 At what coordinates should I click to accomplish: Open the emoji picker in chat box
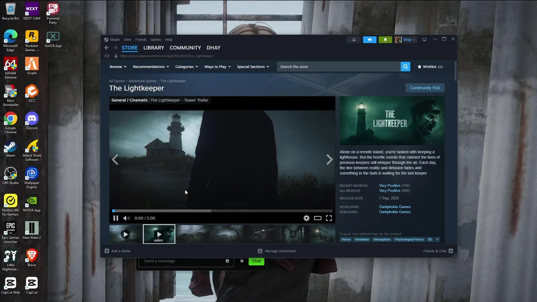pyautogui.click(x=227, y=261)
